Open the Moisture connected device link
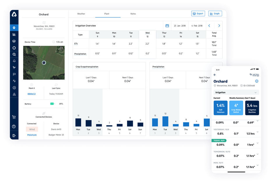 (32, 135)
